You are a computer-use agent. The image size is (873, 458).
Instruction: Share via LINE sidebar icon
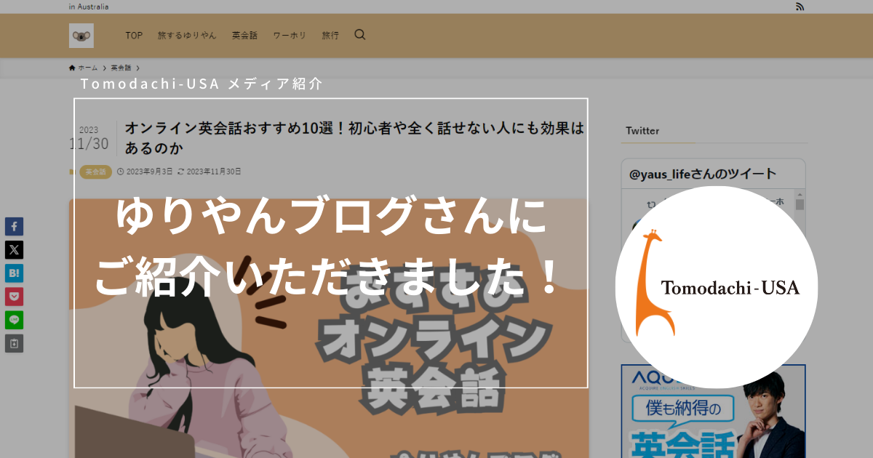click(15, 320)
